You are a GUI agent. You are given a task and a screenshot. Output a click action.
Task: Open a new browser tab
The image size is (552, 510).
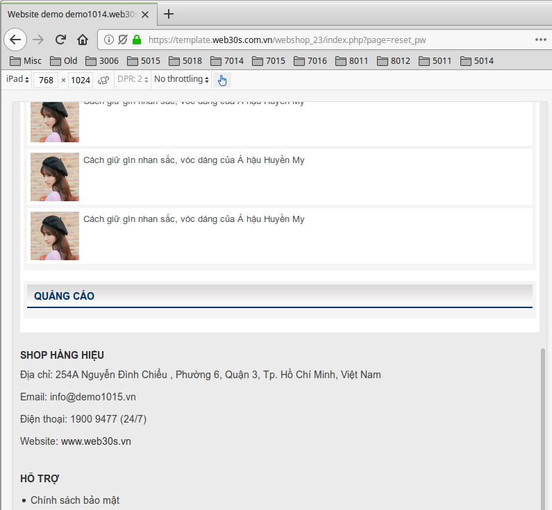point(169,14)
